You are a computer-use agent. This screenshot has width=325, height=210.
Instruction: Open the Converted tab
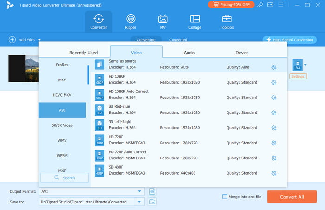click(x=178, y=39)
